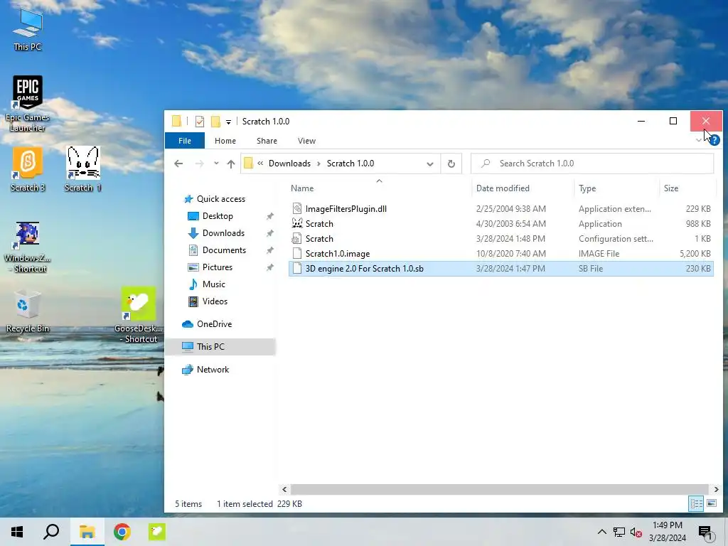Select Quick access in the navigation pane
Screen dimensions: 728x546
pos(220,199)
